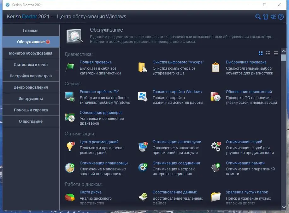The height and width of the screenshot is (213, 289).
Task: Open the Инструменты sidebar item
Action: tap(31, 98)
